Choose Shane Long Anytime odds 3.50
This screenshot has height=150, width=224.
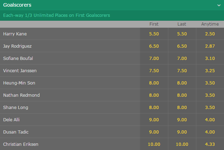point(210,107)
